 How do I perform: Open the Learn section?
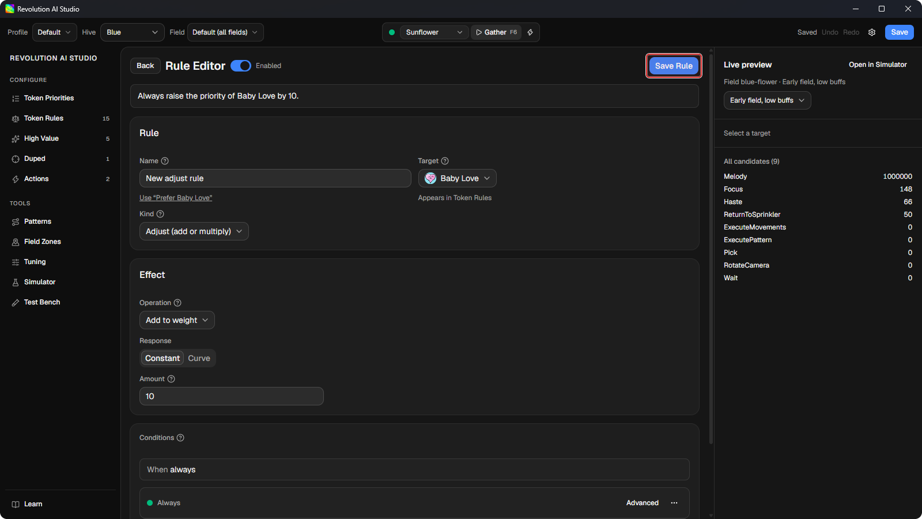tap(60, 504)
